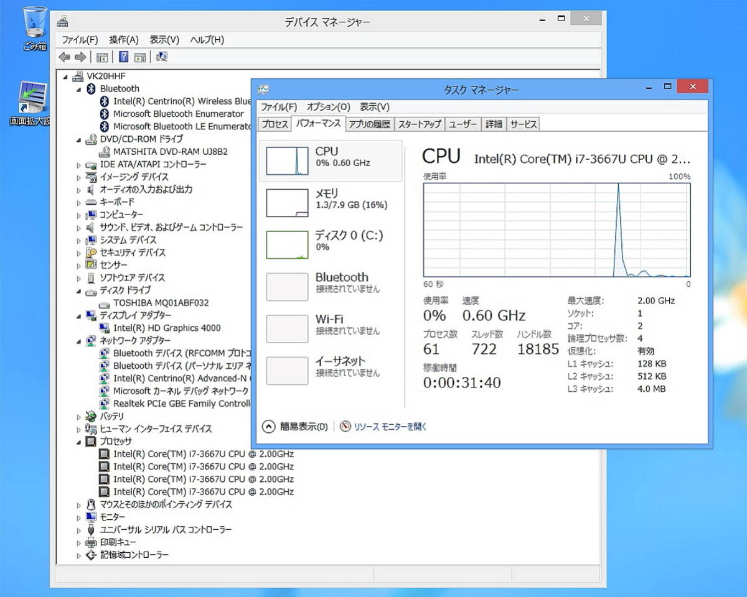This screenshot has width=747, height=597.
Task: Select TOSHIBA MQ01ABF032 disk drive
Action: 161,303
